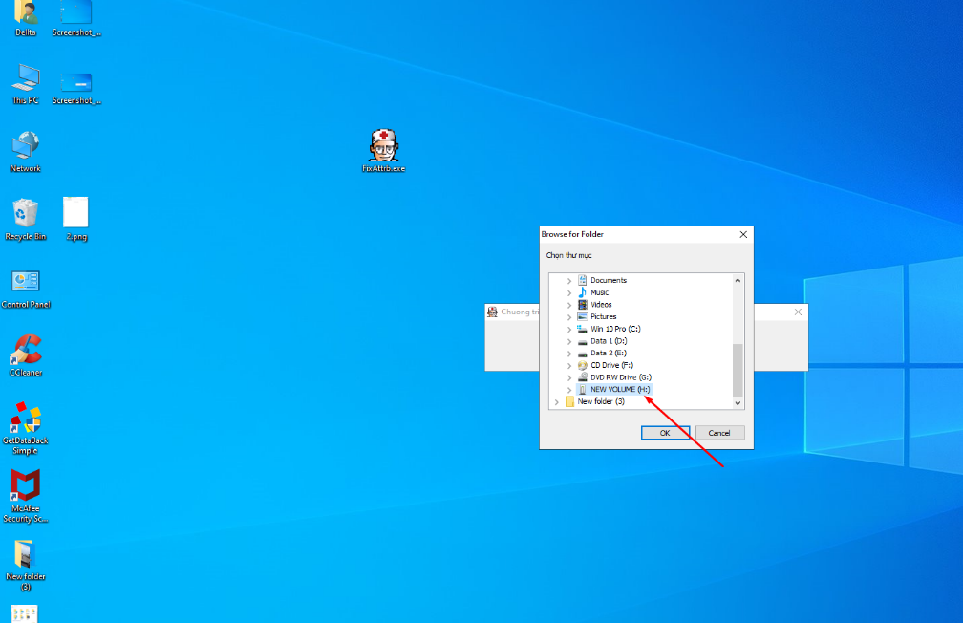Confirm folder selection with OK
Screen dimensions: 963x623
[665, 433]
